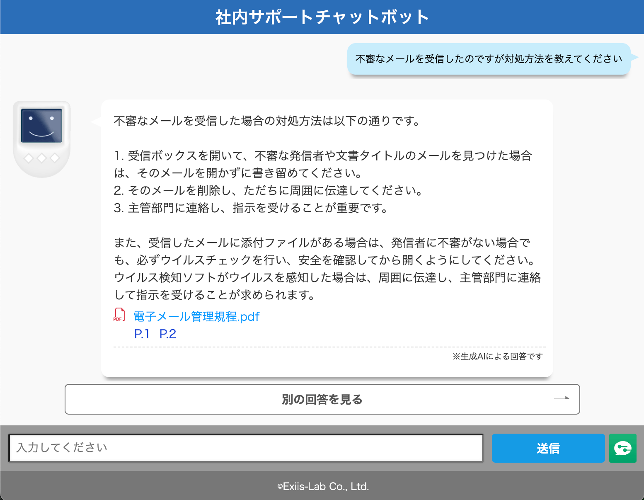644x500 pixels.
Task: Click step 3 text about 主管部門 contact
Action: coord(251,208)
